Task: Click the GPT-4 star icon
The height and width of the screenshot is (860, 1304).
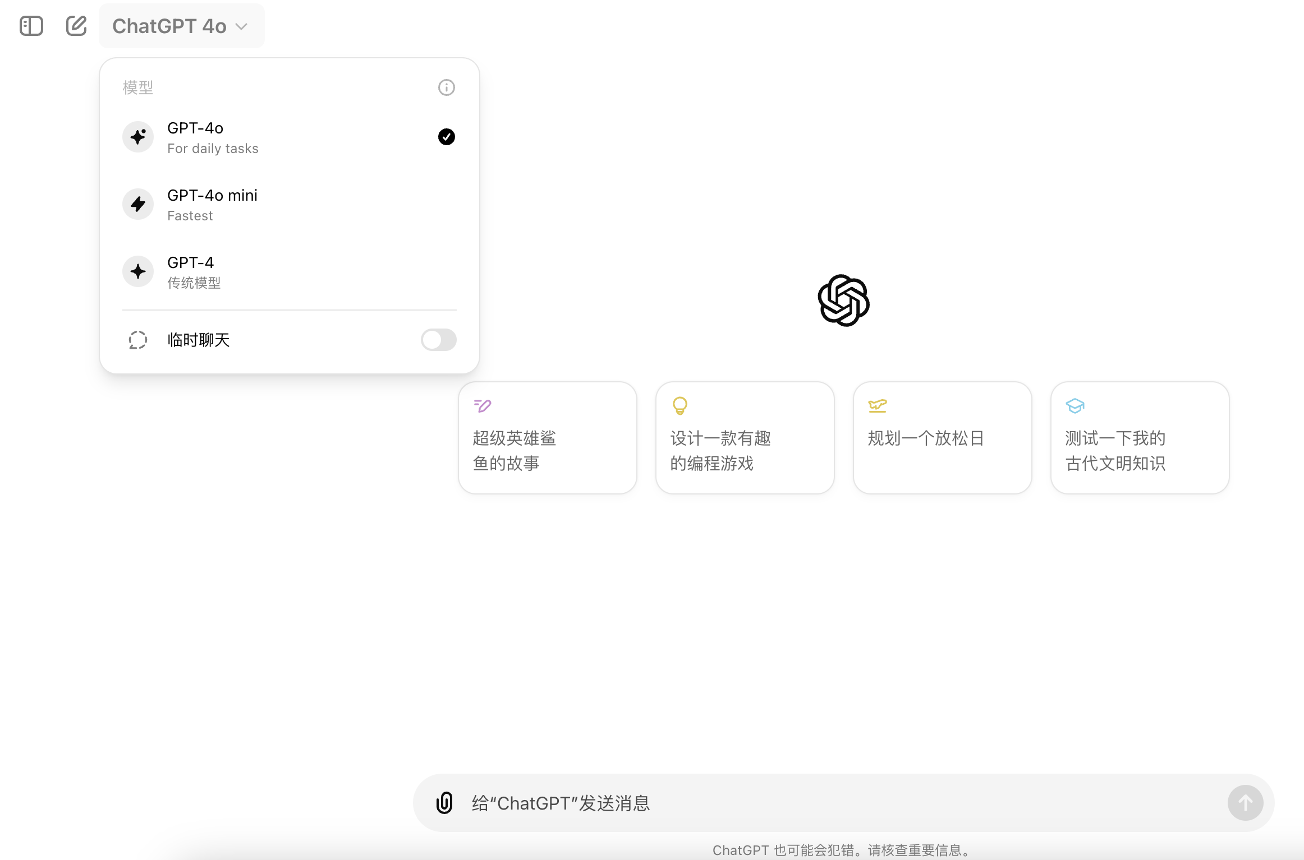Action: (138, 271)
